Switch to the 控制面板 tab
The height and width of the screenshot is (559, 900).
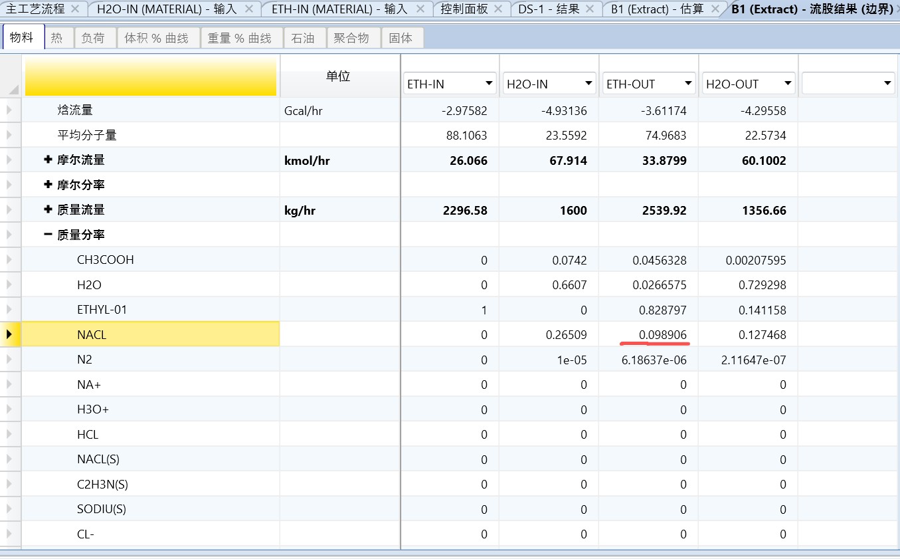(464, 9)
